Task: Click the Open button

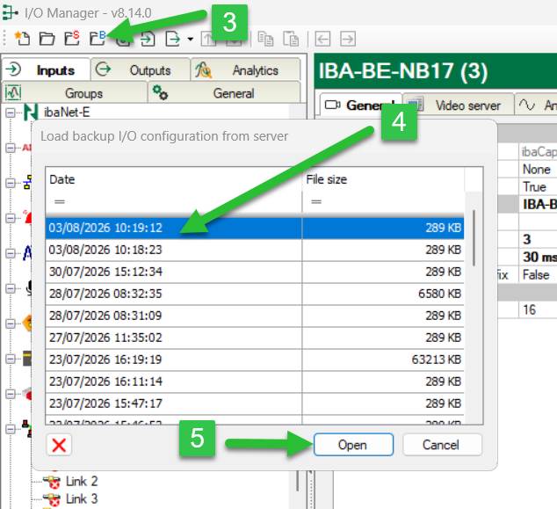Action: [353, 444]
